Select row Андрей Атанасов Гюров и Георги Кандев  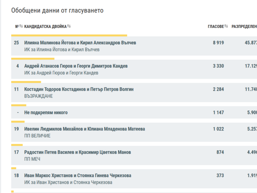(x=134, y=69)
